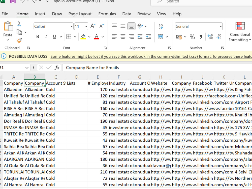This screenshot has height=189, width=252.
Task: Open Alignment settings dialog launcher
Action: (170, 48)
